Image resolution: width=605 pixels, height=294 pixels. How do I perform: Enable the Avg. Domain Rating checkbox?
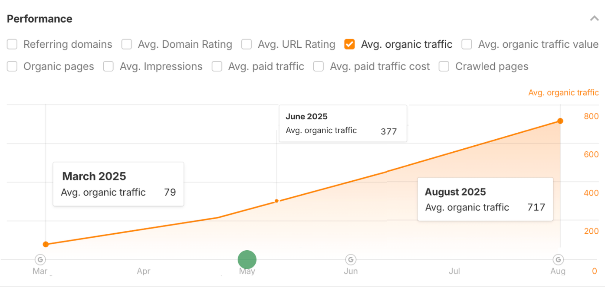tap(126, 44)
